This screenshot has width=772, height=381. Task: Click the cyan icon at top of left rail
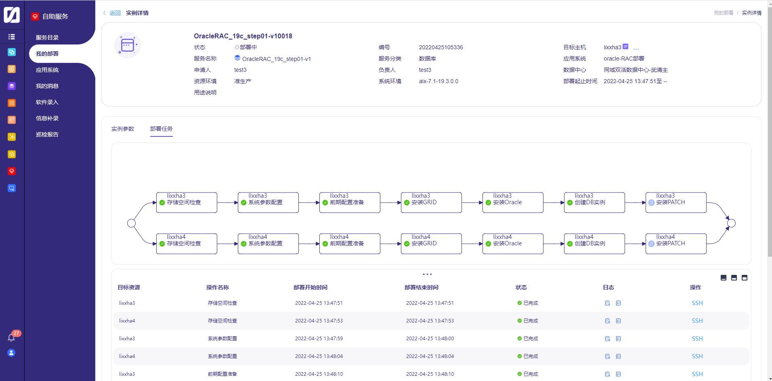[12, 52]
